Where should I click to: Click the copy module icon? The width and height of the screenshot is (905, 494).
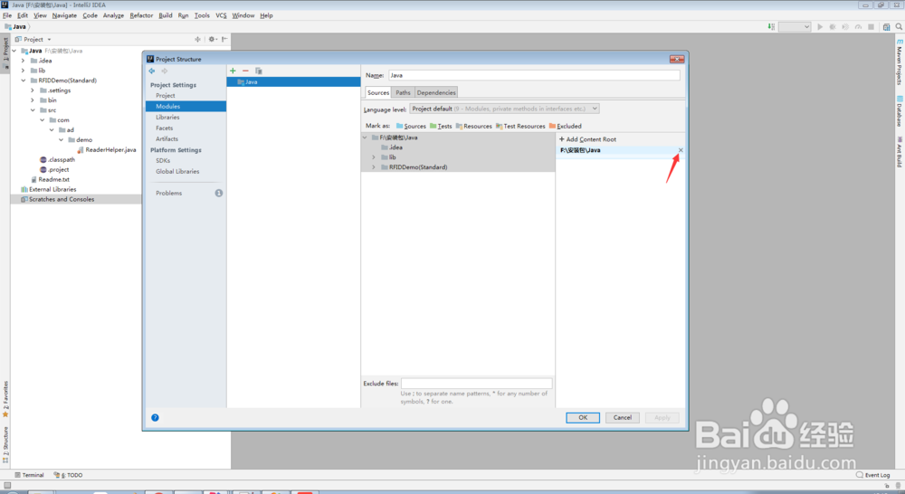[x=259, y=71]
